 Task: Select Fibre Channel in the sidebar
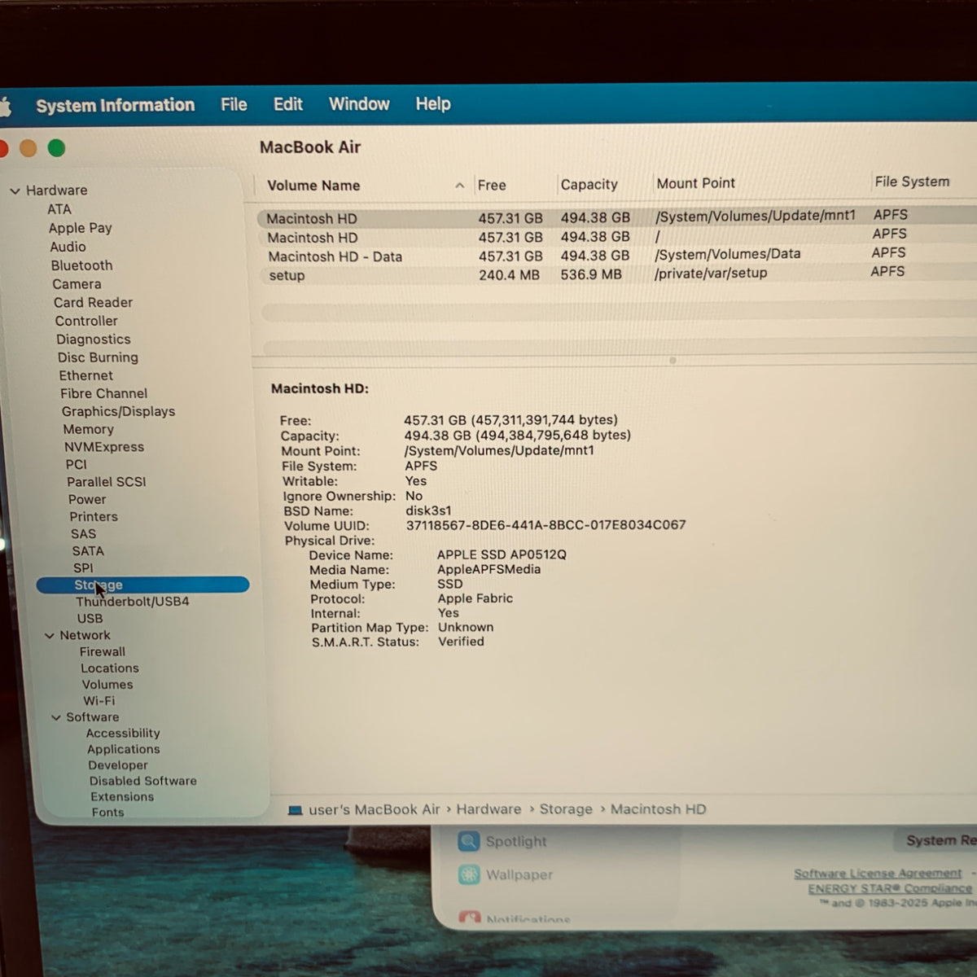(x=103, y=393)
